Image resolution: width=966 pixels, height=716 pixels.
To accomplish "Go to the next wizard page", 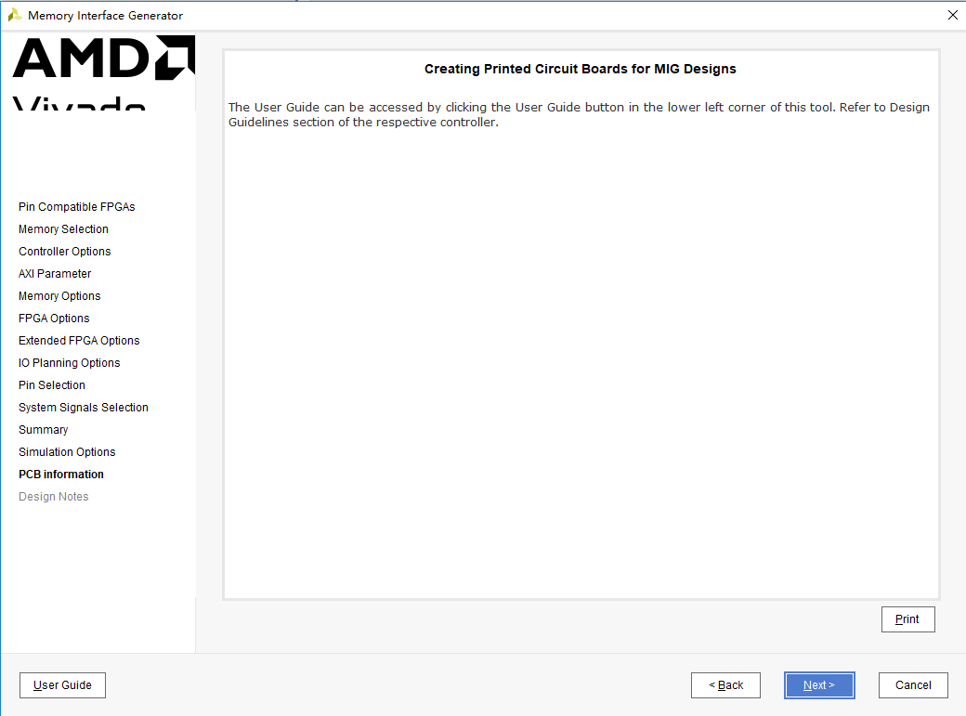I will point(819,685).
